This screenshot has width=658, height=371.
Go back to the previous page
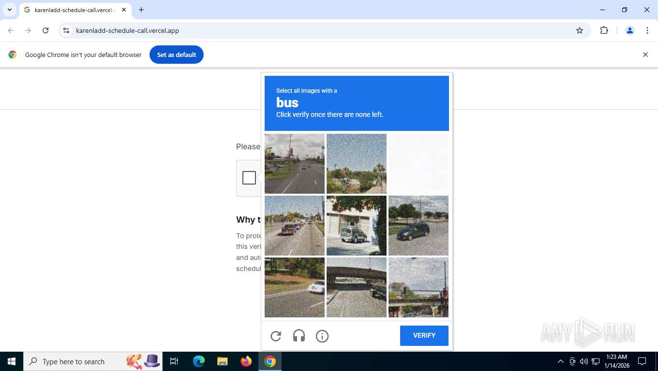[11, 30]
